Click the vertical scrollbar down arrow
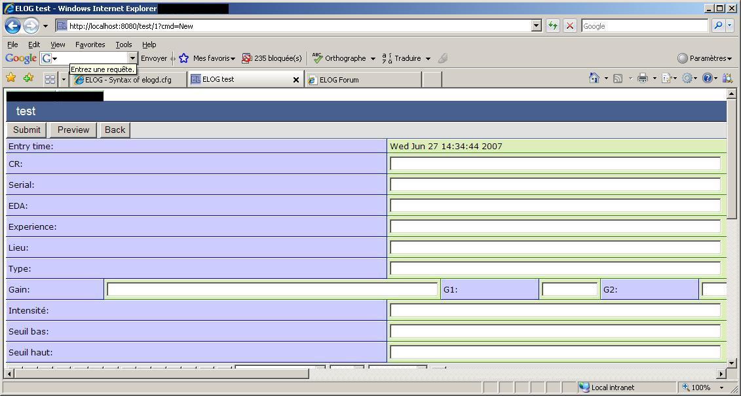 click(732, 363)
